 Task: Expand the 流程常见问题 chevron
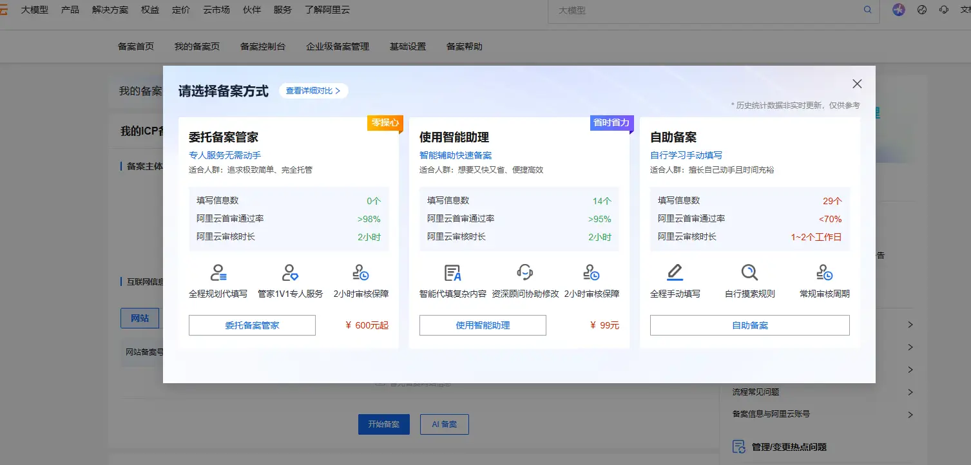pyautogui.click(x=910, y=392)
